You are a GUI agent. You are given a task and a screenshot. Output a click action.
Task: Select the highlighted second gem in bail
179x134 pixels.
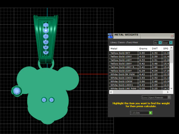[x=46, y=31]
